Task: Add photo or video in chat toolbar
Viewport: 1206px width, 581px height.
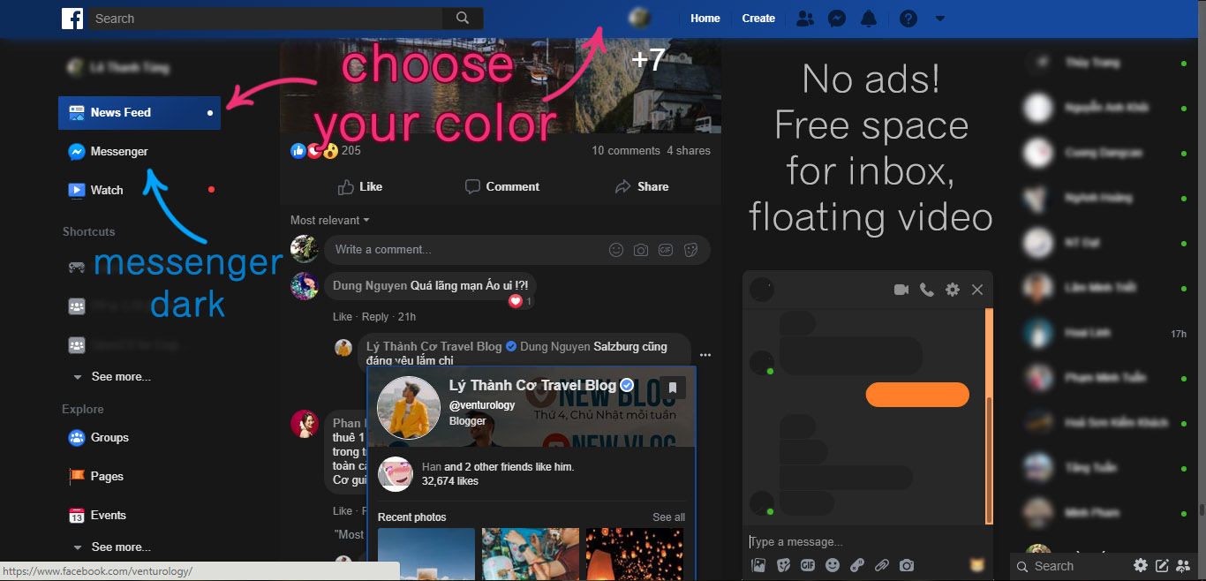Action: [758, 565]
